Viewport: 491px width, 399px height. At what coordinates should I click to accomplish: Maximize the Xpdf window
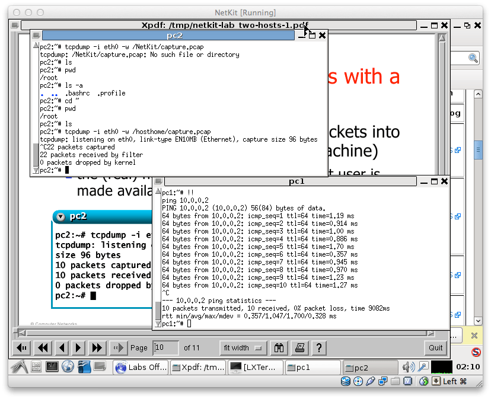click(434, 25)
